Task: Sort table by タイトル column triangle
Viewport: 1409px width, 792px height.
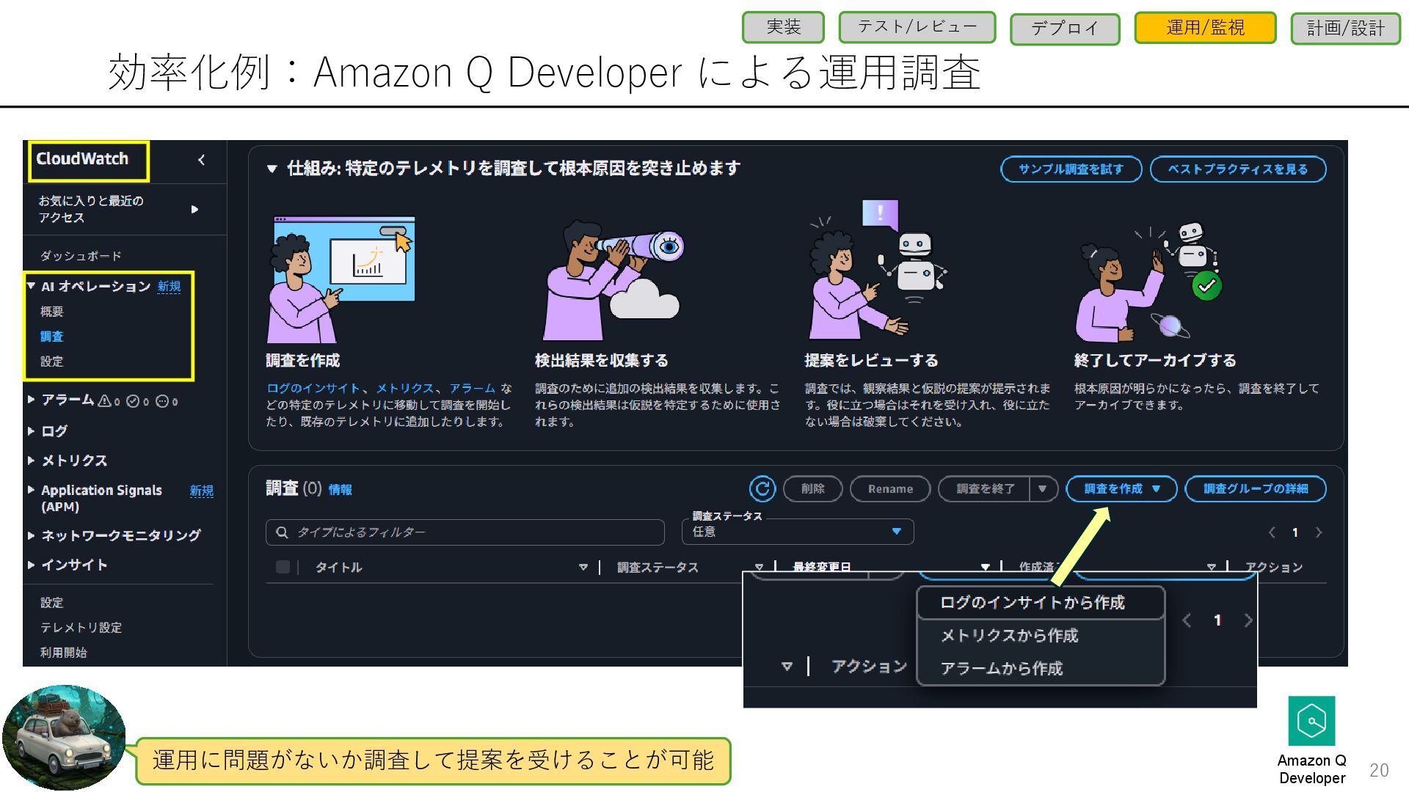Action: pyautogui.click(x=583, y=567)
